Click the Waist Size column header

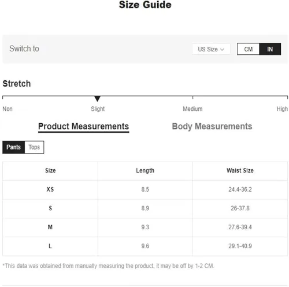click(240, 170)
